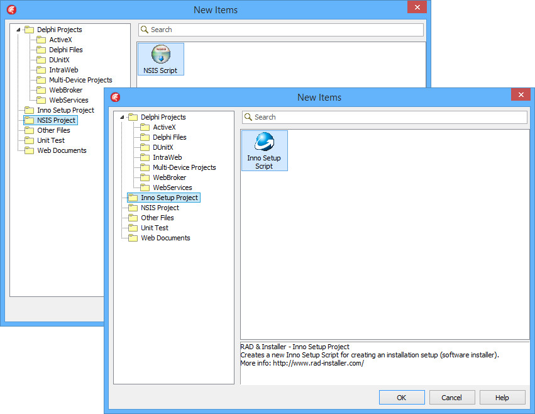Select Delphi Files in the back window tree

66,50
